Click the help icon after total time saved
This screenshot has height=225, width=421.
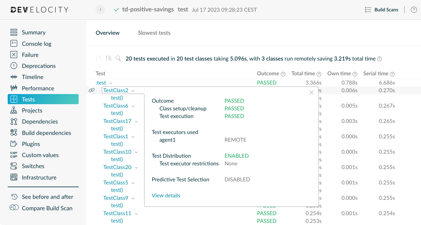point(380,59)
